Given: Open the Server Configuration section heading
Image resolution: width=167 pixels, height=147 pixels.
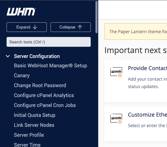Looking at the screenshot, I should coord(37,56).
